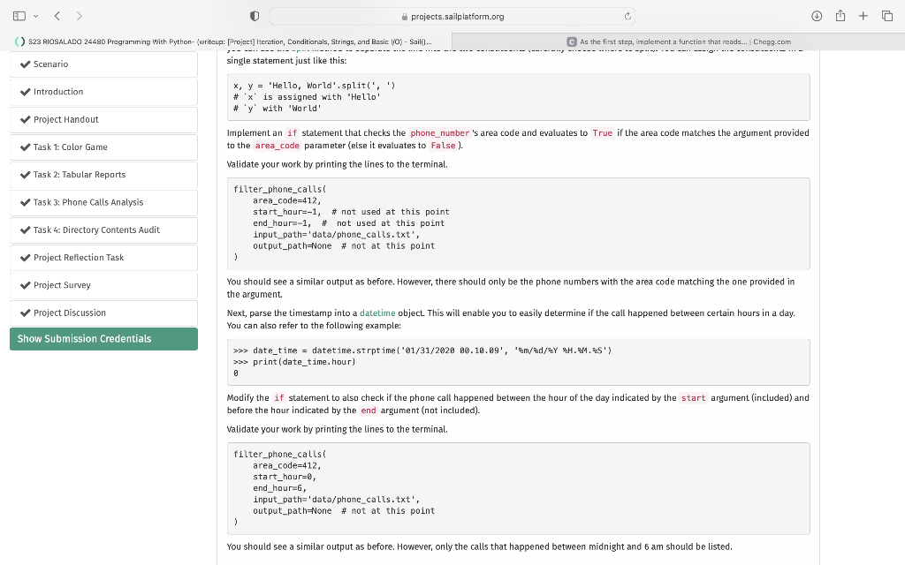Image resolution: width=905 pixels, height=565 pixels.
Task: Click the 'start' inline code word
Action: [693, 398]
